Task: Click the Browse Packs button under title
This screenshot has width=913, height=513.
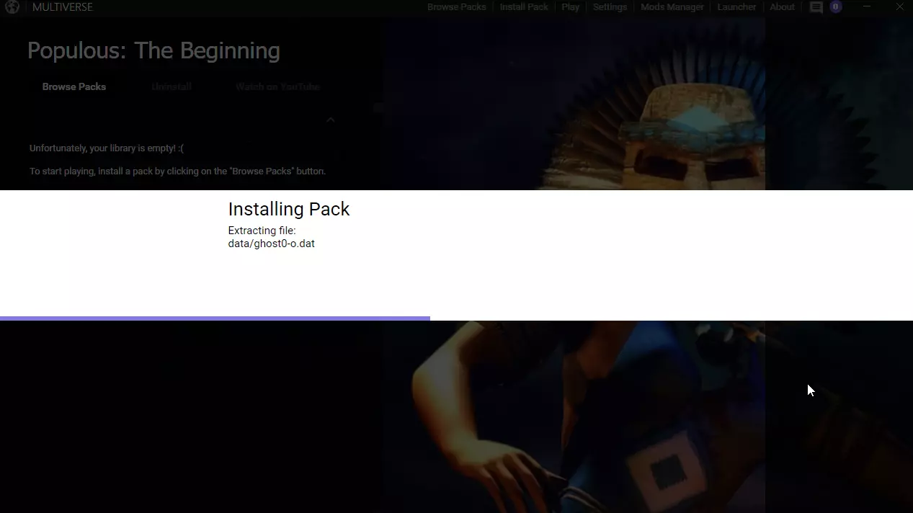Action: pos(74,86)
